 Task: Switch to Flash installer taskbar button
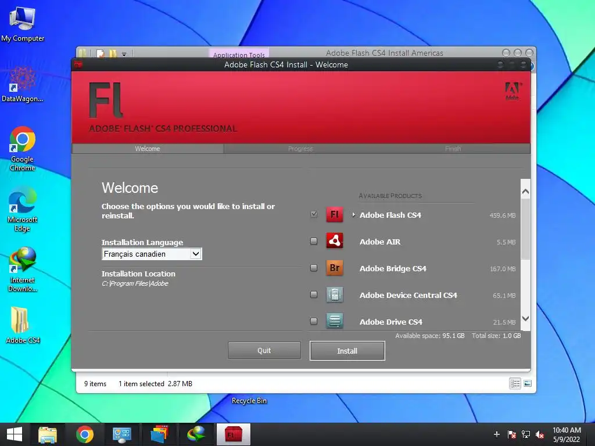click(x=234, y=434)
